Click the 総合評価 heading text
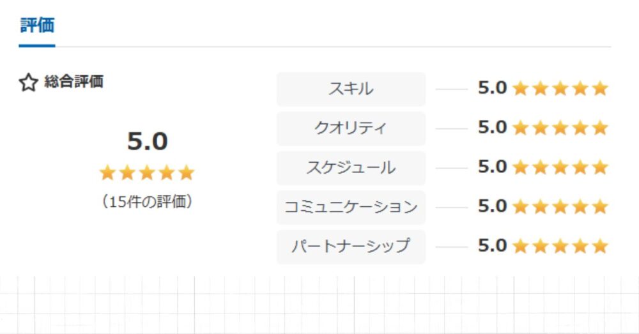Image resolution: width=639 pixels, height=334 pixels. (73, 82)
